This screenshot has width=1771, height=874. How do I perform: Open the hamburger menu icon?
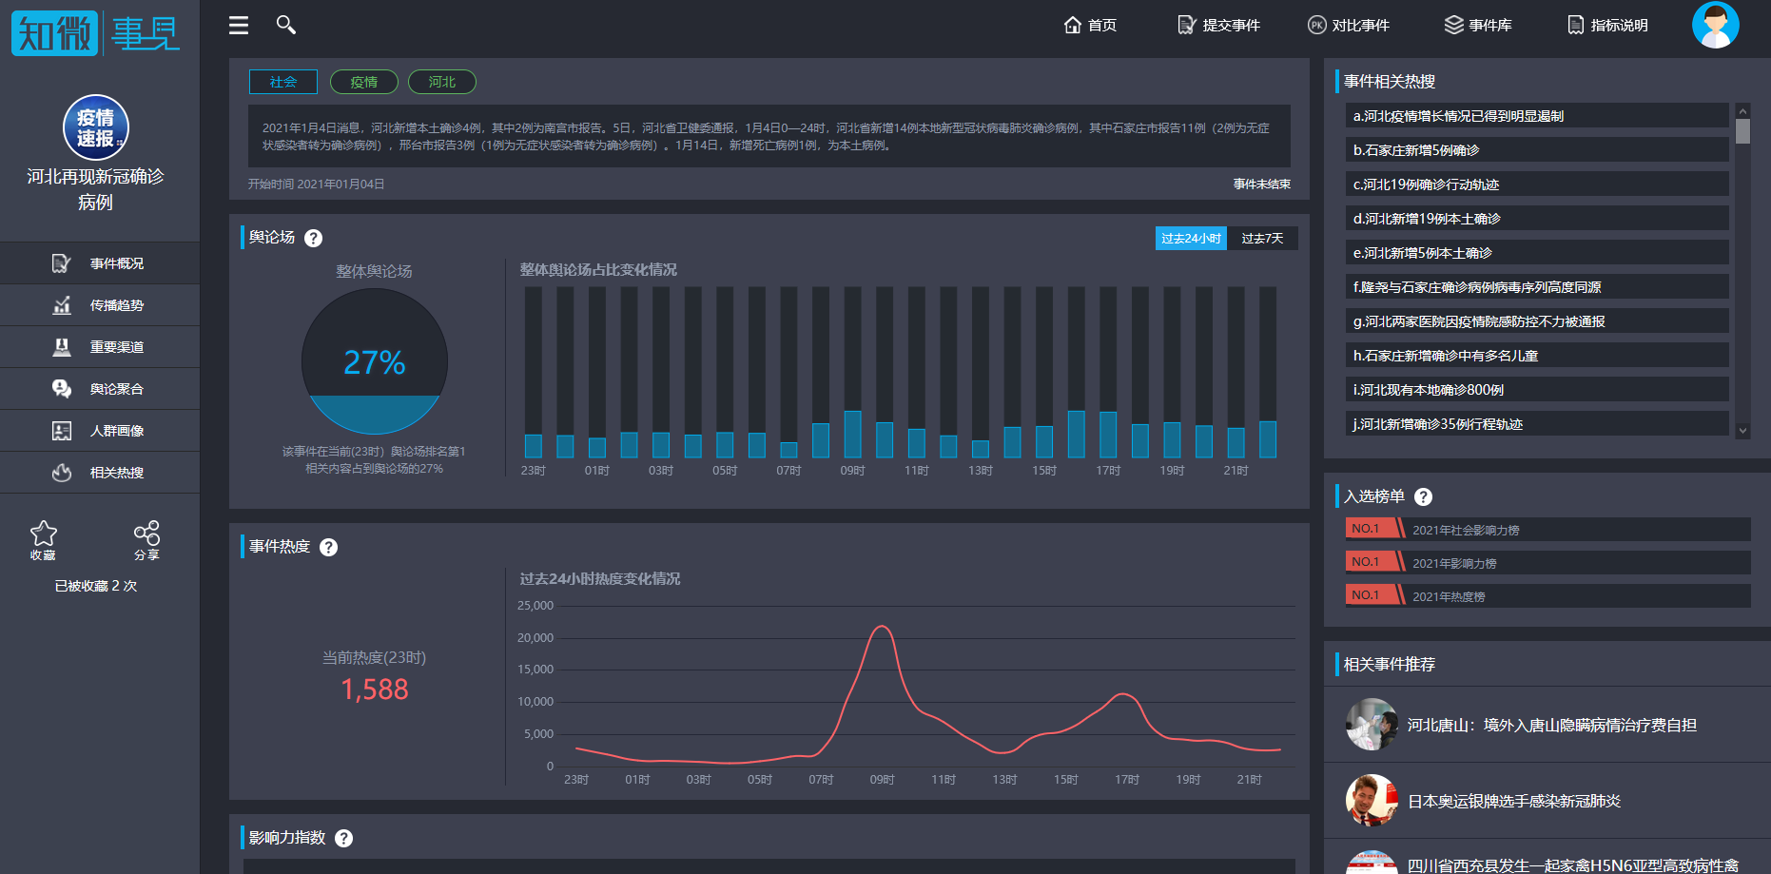[x=239, y=25]
